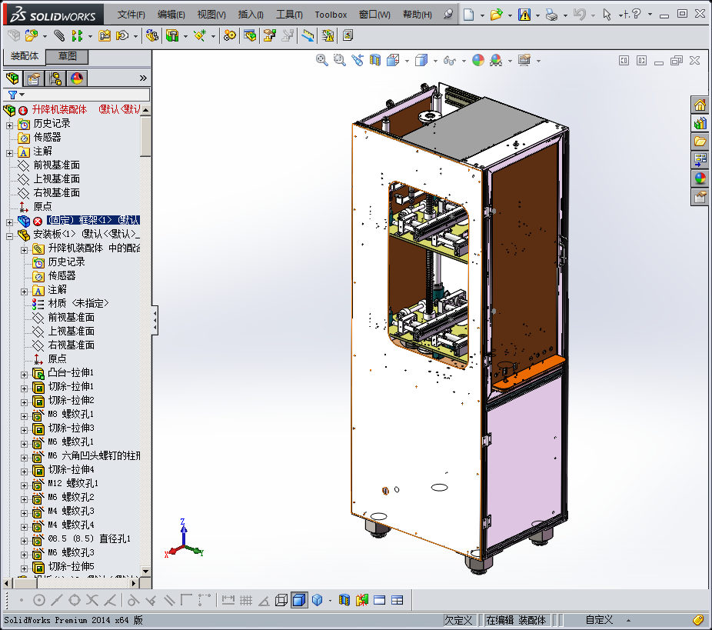The width and height of the screenshot is (712, 630).
Task: Click the Interference Detection ruler icon
Action: pos(308,35)
